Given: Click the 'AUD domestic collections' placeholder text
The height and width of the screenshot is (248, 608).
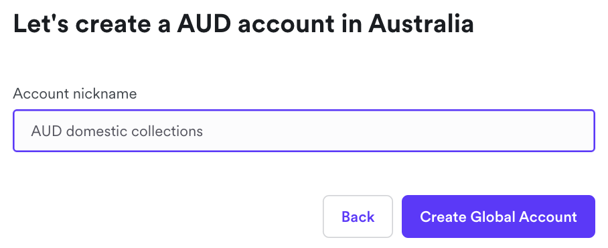Looking at the screenshot, I should click(x=117, y=131).
